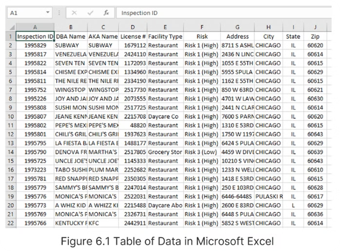Screen dimensions: 340x251
Task: Click License cell 48820
Action: tap(133, 125)
